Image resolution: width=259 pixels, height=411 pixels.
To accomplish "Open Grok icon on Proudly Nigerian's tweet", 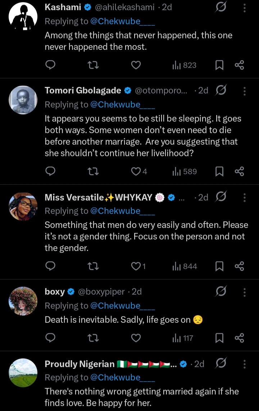I will (x=221, y=363).
